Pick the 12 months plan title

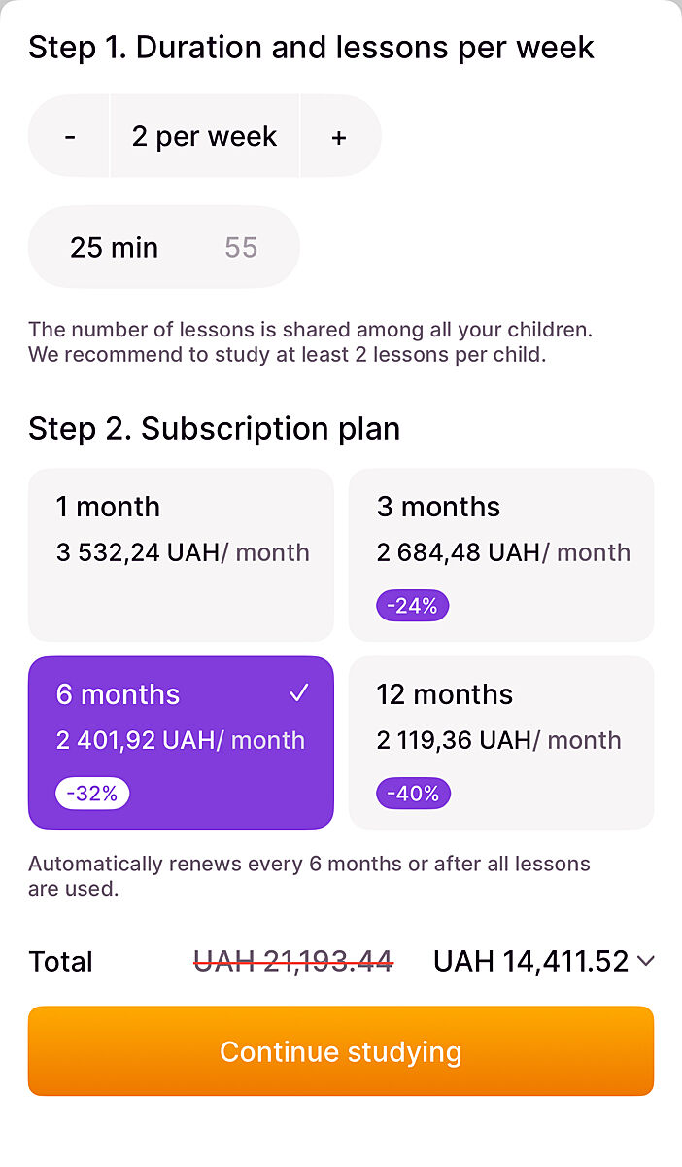coord(444,694)
